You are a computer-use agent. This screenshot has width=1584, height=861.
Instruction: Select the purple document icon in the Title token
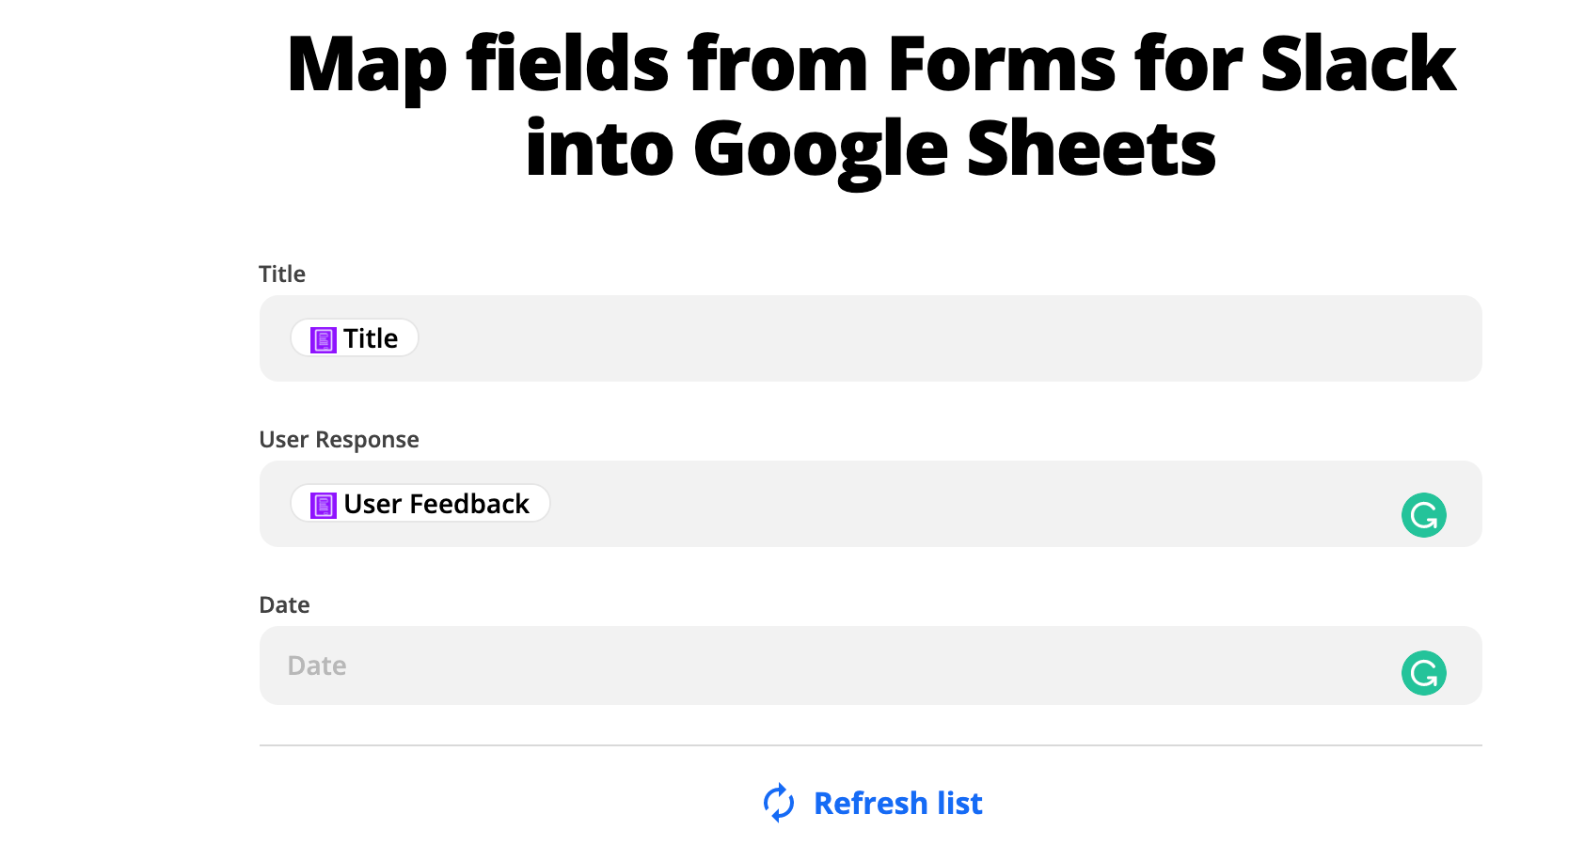pyautogui.click(x=324, y=338)
